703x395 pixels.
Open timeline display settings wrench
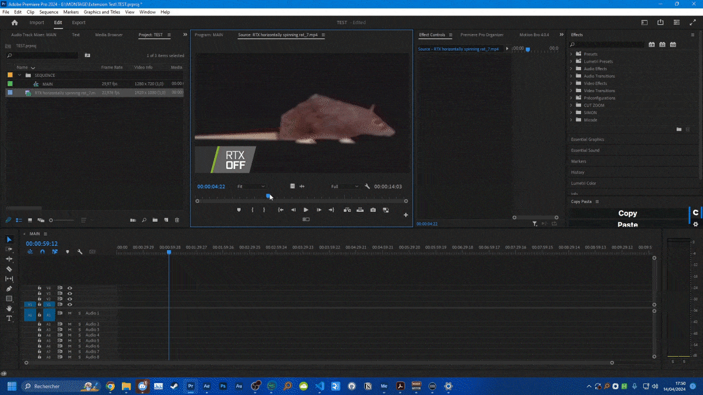(80, 252)
